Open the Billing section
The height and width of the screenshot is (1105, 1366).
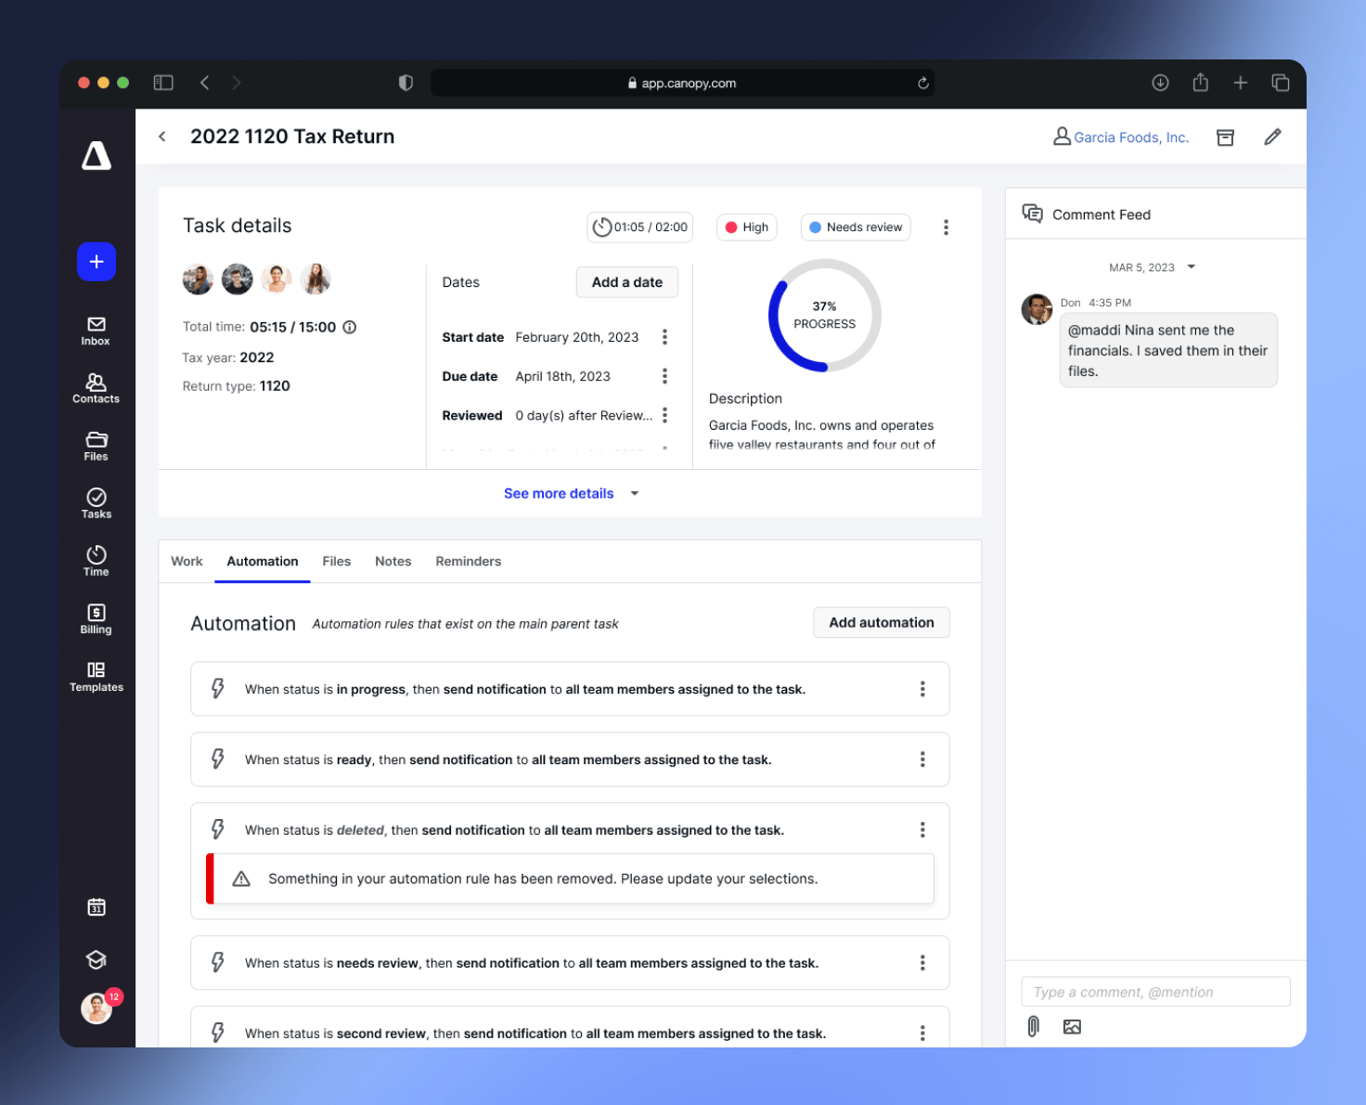(97, 619)
